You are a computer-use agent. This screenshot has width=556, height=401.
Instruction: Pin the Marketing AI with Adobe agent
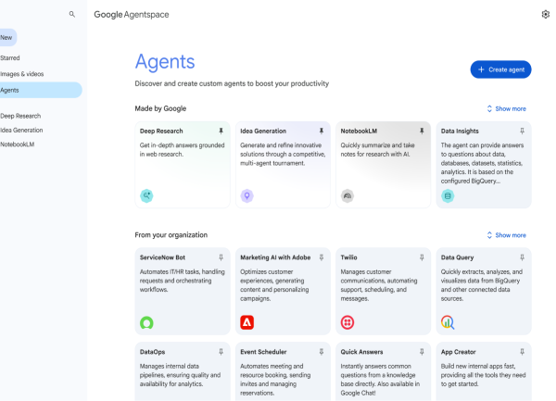(322, 257)
